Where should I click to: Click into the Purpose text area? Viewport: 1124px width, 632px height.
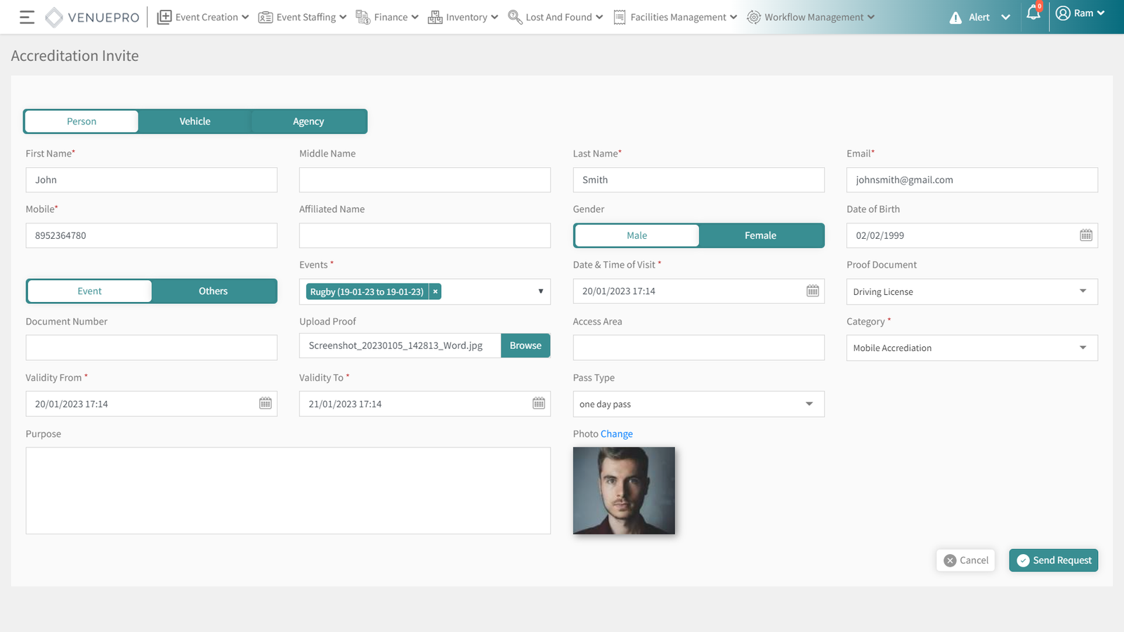288,491
